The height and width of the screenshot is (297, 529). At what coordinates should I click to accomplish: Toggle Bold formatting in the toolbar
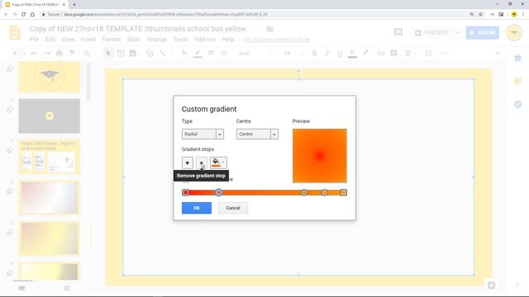coord(314,53)
